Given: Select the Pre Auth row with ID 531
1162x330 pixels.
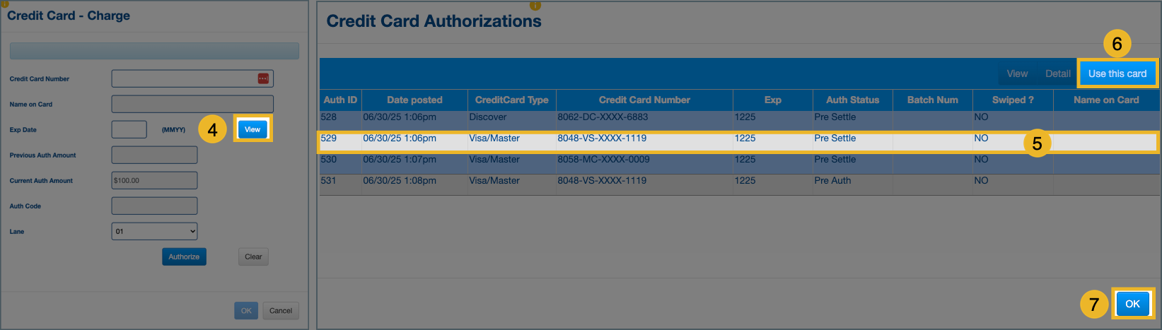Looking at the screenshot, I should (601, 181).
